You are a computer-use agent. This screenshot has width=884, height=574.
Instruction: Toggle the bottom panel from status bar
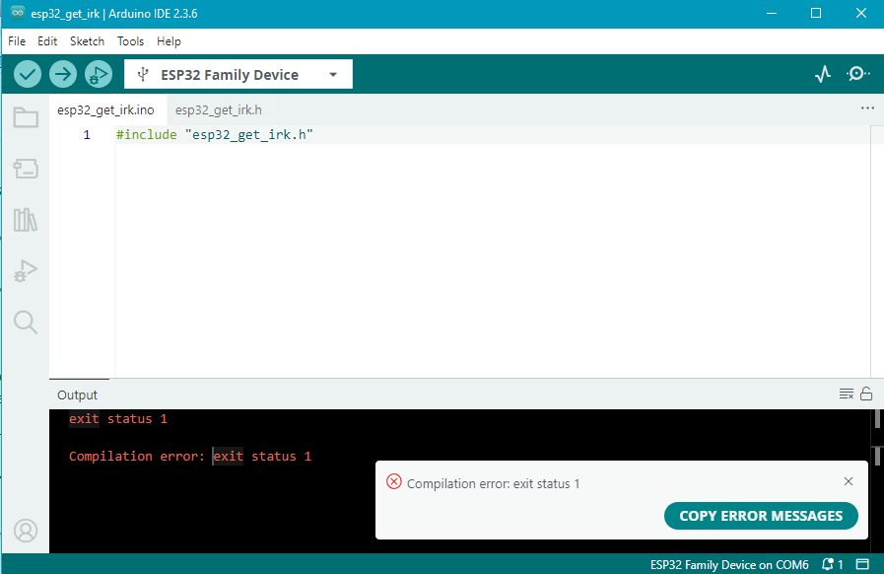[862, 564]
